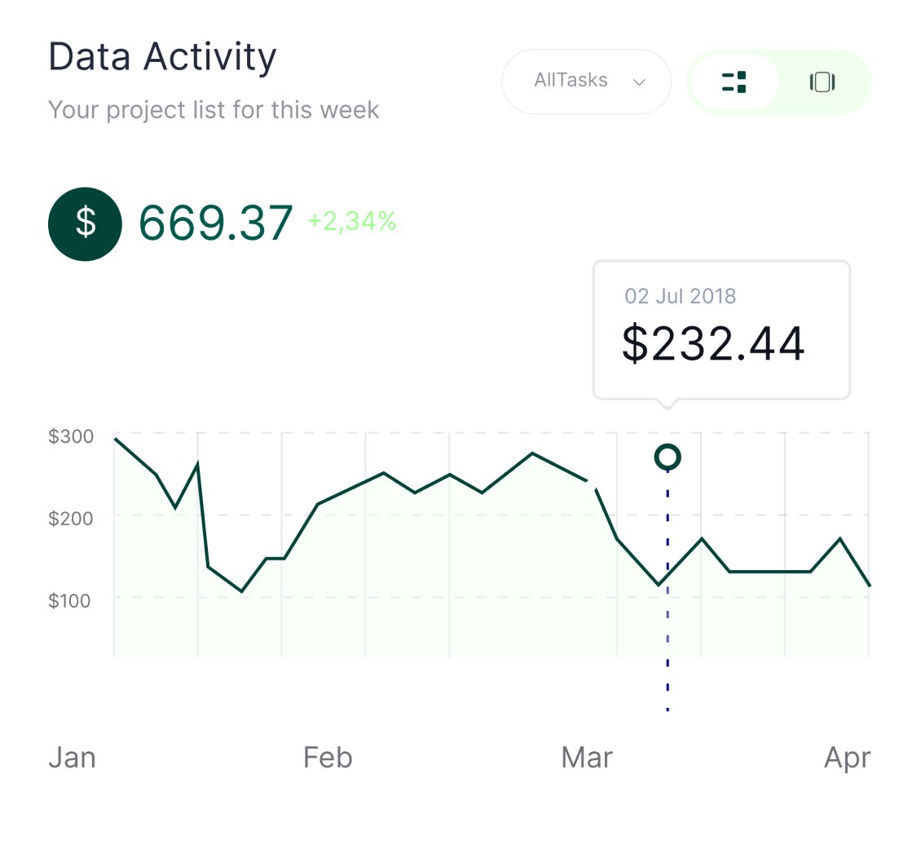Click the $300 y-axis label
The height and width of the screenshot is (858, 921).
pyautogui.click(x=71, y=436)
